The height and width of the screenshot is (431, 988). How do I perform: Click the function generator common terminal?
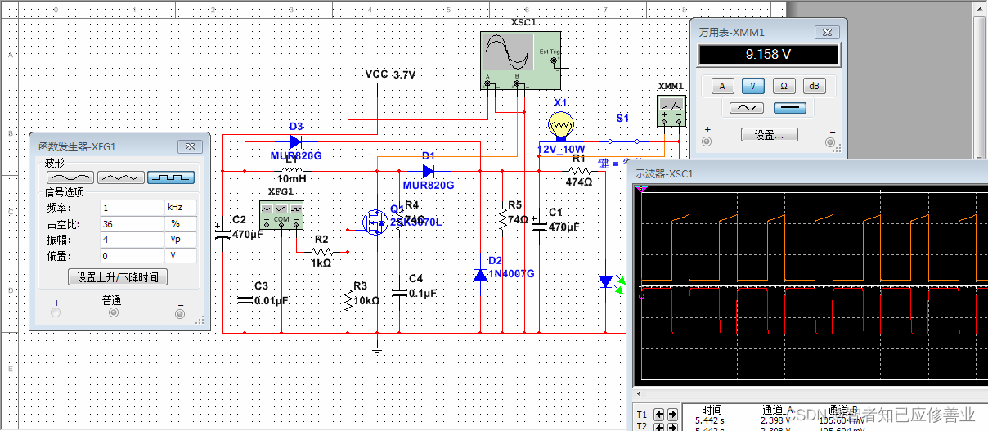pos(114,312)
